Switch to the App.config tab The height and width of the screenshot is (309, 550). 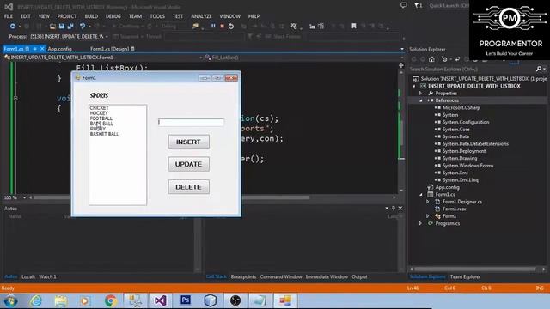click(59, 49)
